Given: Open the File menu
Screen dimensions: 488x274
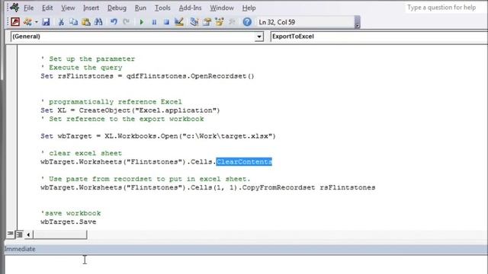Looking at the screenshot, I should click(x=29, y=8).
